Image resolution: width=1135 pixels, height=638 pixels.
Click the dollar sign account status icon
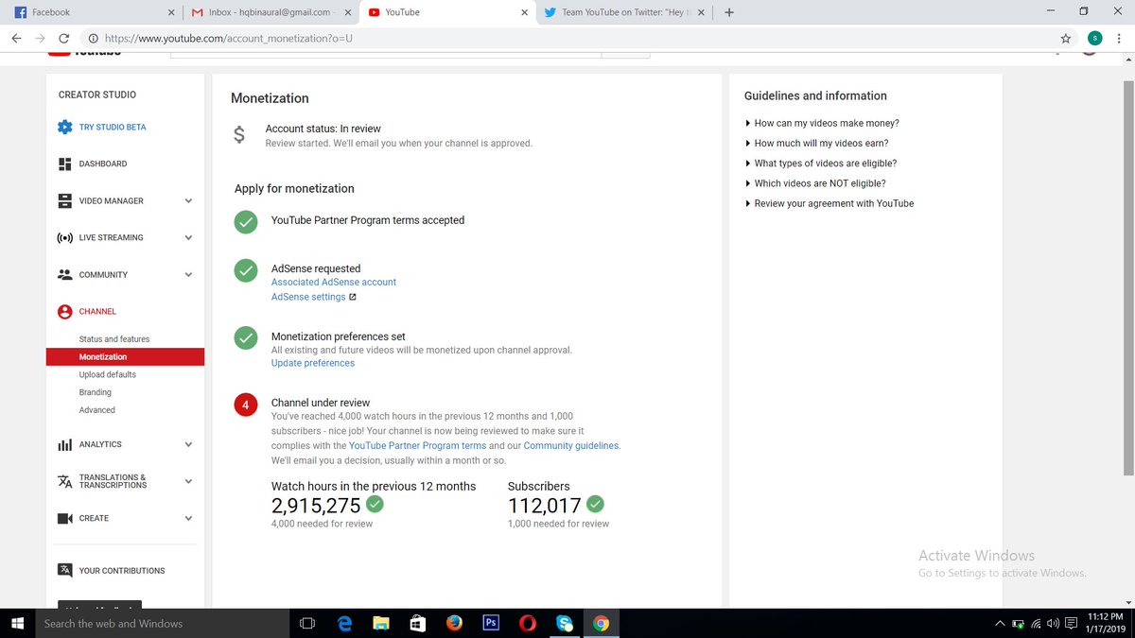[x=239, y=134]
